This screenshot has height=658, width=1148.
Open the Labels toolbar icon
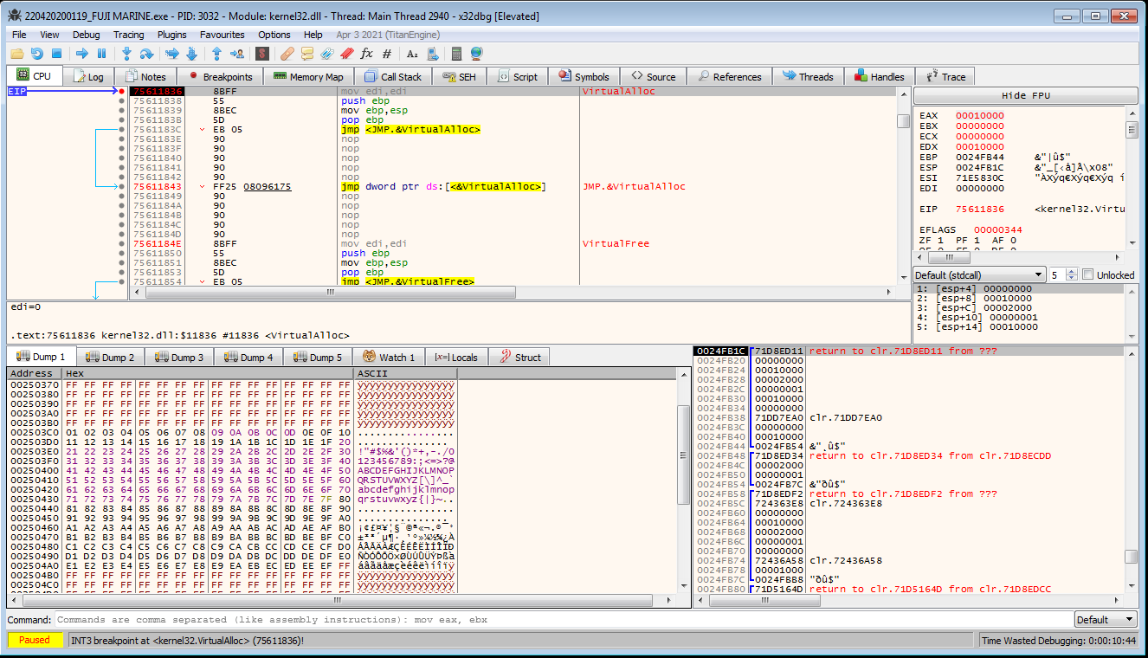coord(327,54)
